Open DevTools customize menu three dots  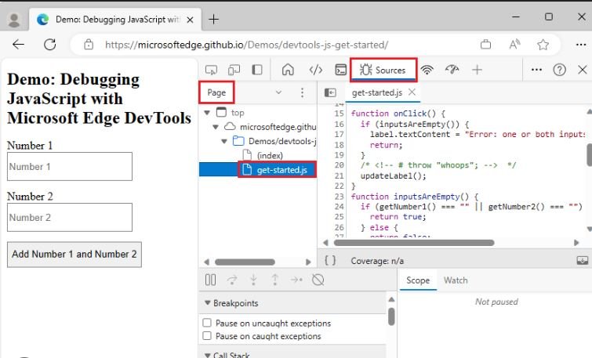point(536,70)
